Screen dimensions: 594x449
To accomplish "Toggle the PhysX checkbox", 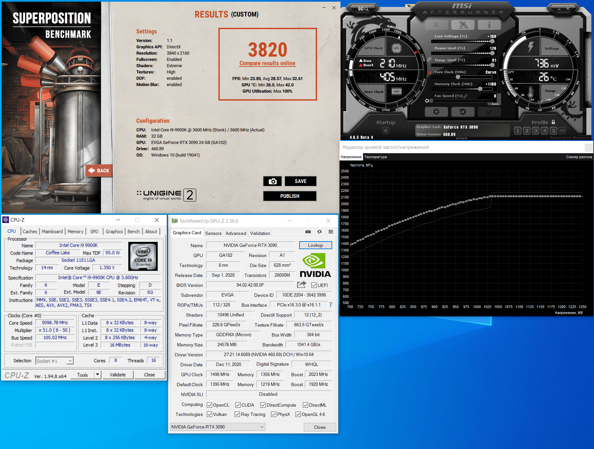I will point(274,414).
